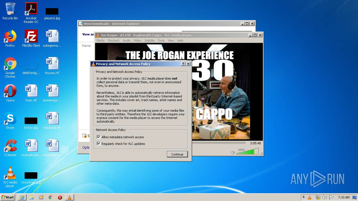Click Internet Explorer taskbar icon

(22, 197)
